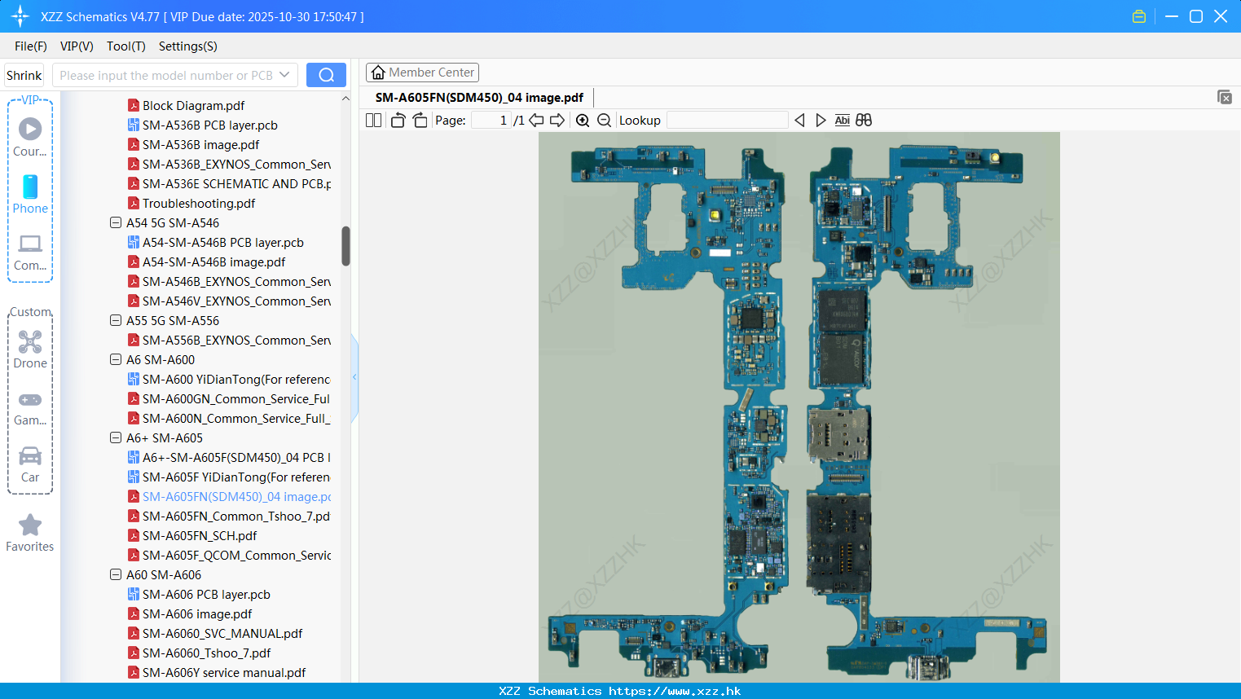Screen dimensions: 1241x699
Task: Collapse the A60 SM-A606 folder
Action: click(x=116, y=574)
